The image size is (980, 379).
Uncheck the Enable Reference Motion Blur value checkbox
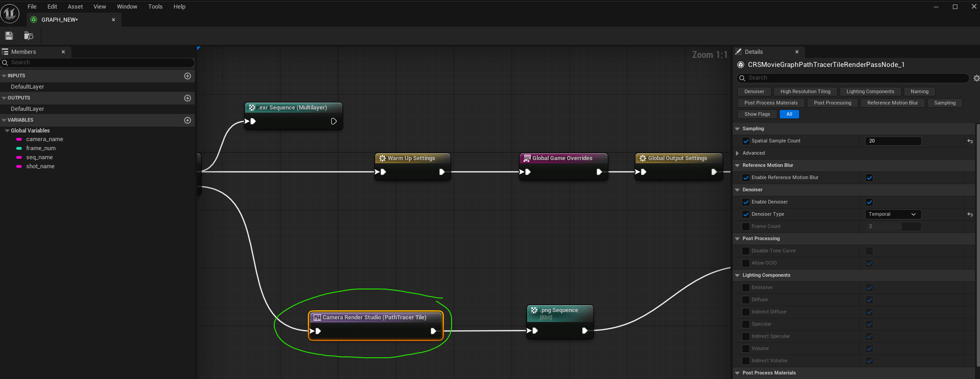click(x=869, y=178)
